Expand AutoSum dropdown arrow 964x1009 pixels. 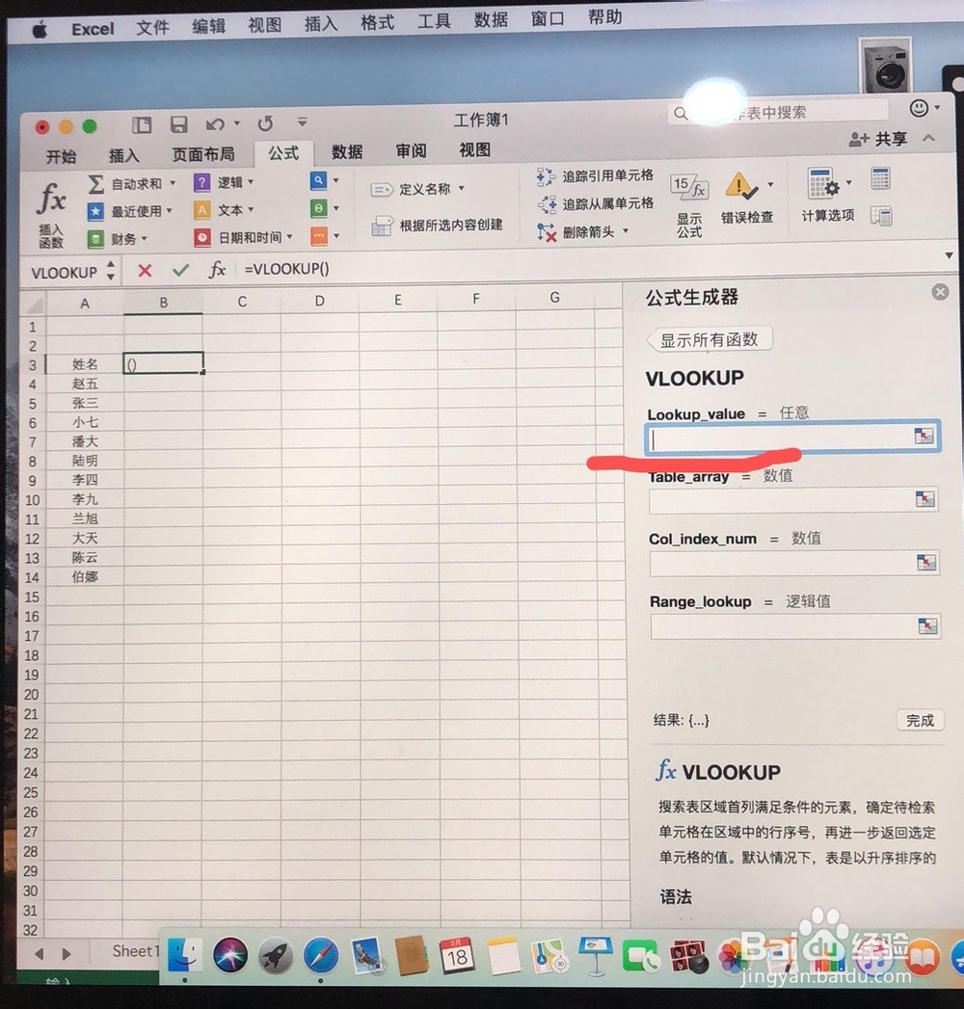173,183
